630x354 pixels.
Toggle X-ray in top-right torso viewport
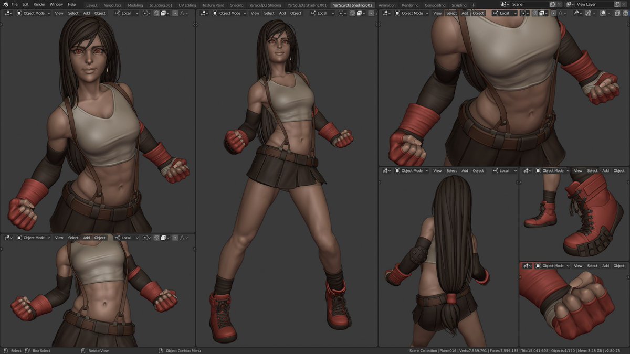(617, 13)
